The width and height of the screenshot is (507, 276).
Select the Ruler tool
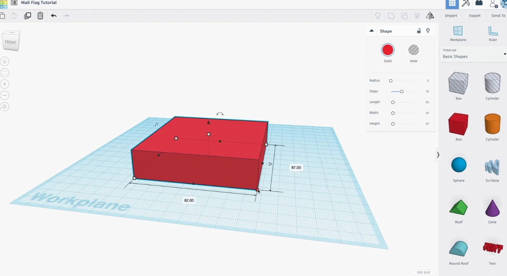[493, 33]
